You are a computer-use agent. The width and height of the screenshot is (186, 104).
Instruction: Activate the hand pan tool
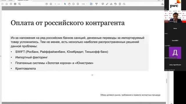point(69,4)
